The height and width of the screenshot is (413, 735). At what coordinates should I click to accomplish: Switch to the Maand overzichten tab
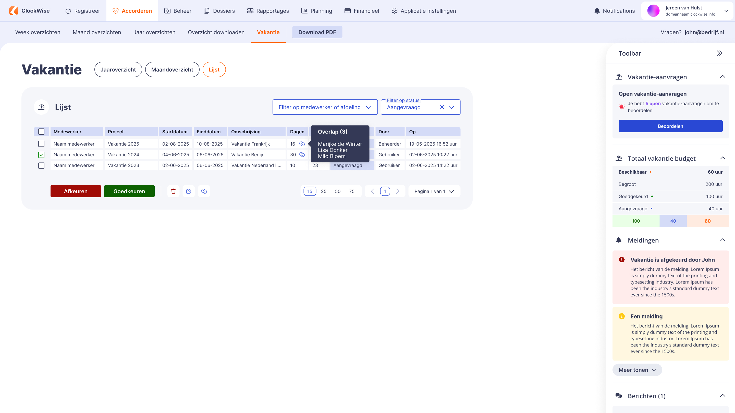[97, 32]
